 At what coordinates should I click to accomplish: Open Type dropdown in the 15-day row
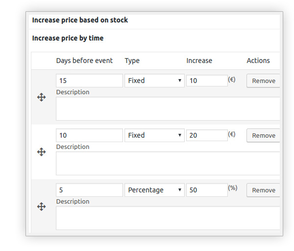point(154,81)
